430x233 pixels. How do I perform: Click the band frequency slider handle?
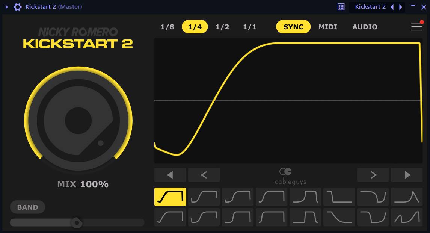point(77,222)
